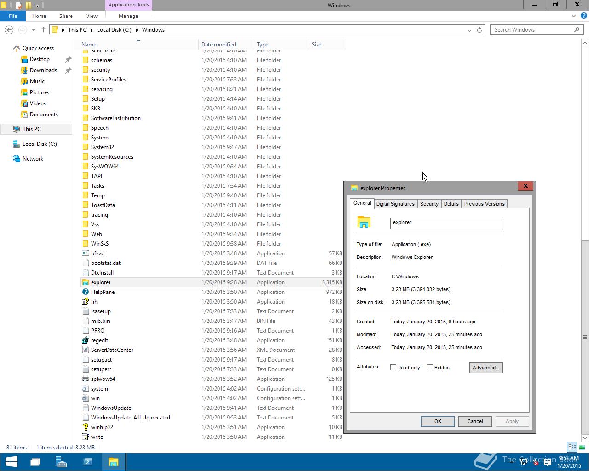This screenshot has height=471, width=589.
Task: Switch to details view layout icon
Action: tap(572, 447)
